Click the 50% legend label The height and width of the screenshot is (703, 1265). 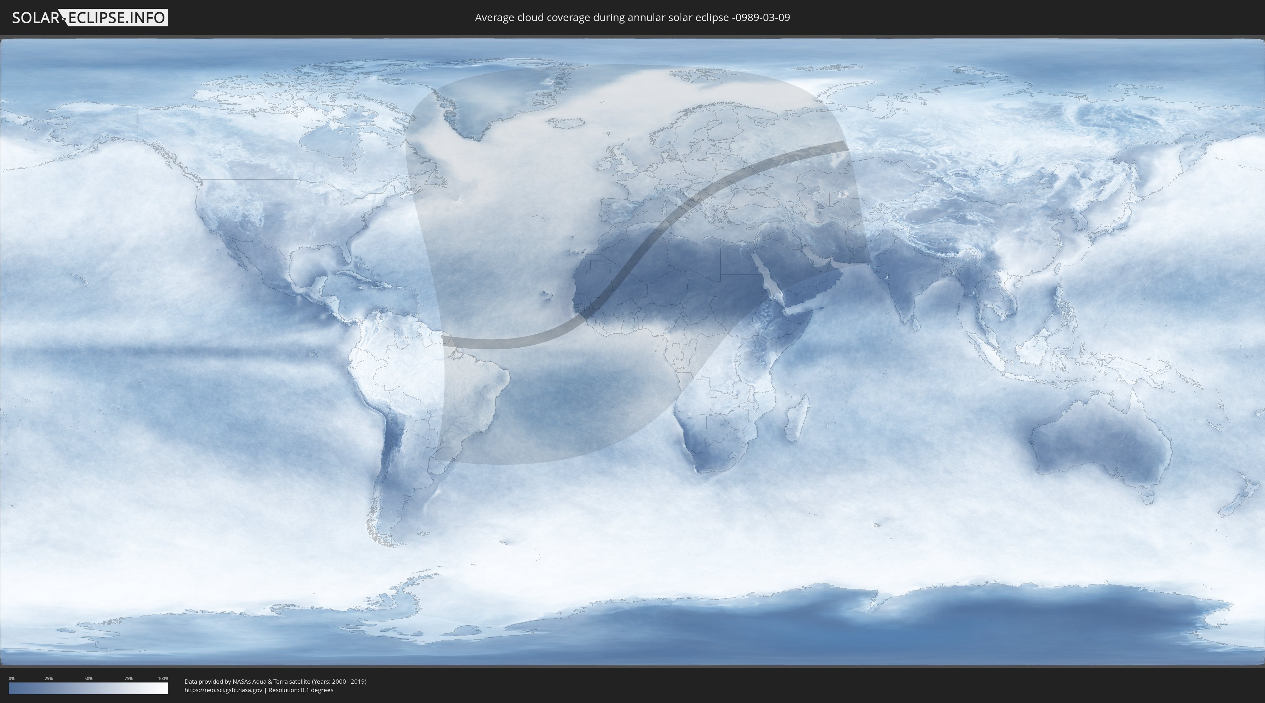tap(89, 678)
